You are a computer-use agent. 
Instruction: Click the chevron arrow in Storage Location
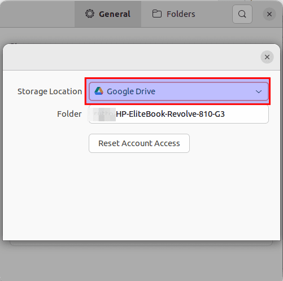[259, 91]
